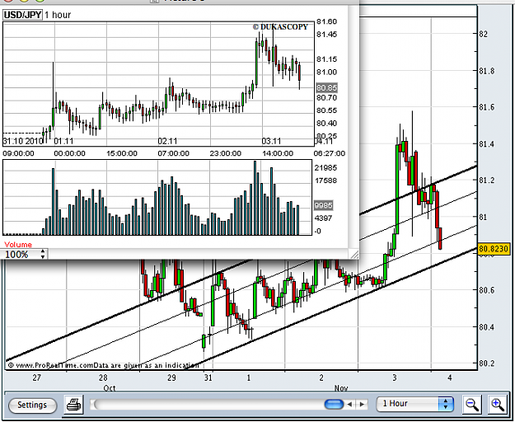Click the scrollbar left arrow
Image resolution: width=515 pixels, height=422 pixels.
(350, 404)
